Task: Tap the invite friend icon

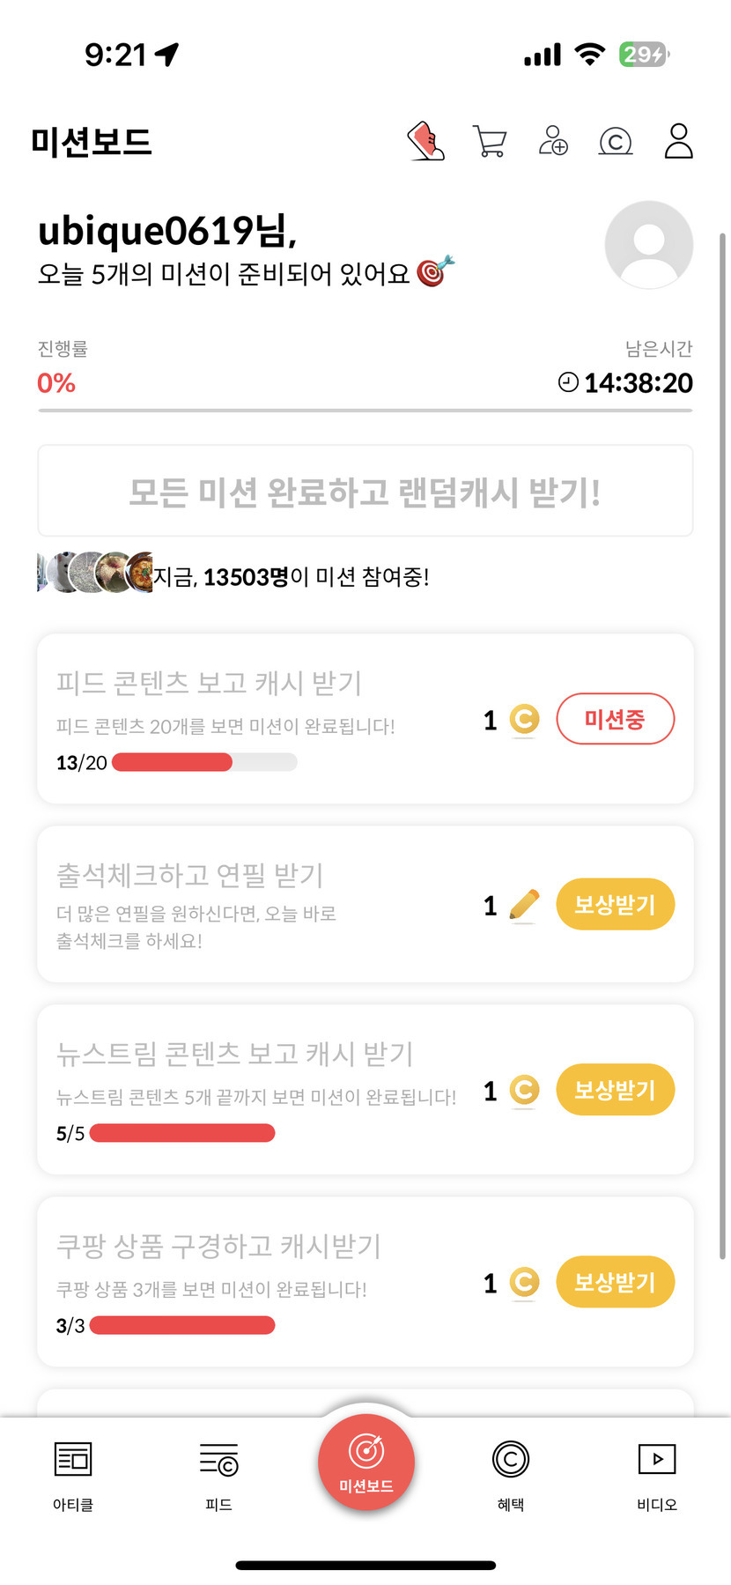Action: pos(553,141)
